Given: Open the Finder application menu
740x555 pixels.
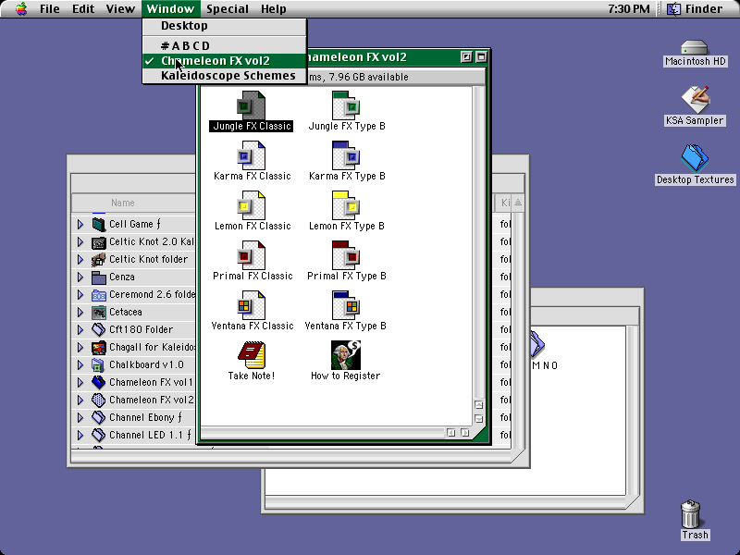Looking at the screenshot, I should pos(696,8).
